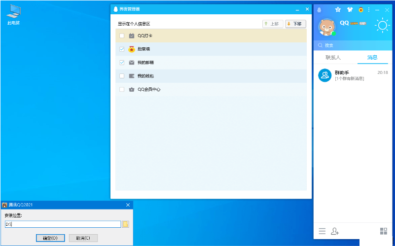
Task: Open the bear avatar profile picture
Action: 327,27
